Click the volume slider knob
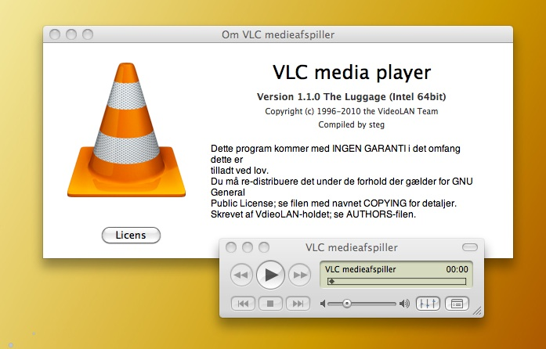This screenshot has width=546, height=349. pyautogui.click(x=346, y=304)
